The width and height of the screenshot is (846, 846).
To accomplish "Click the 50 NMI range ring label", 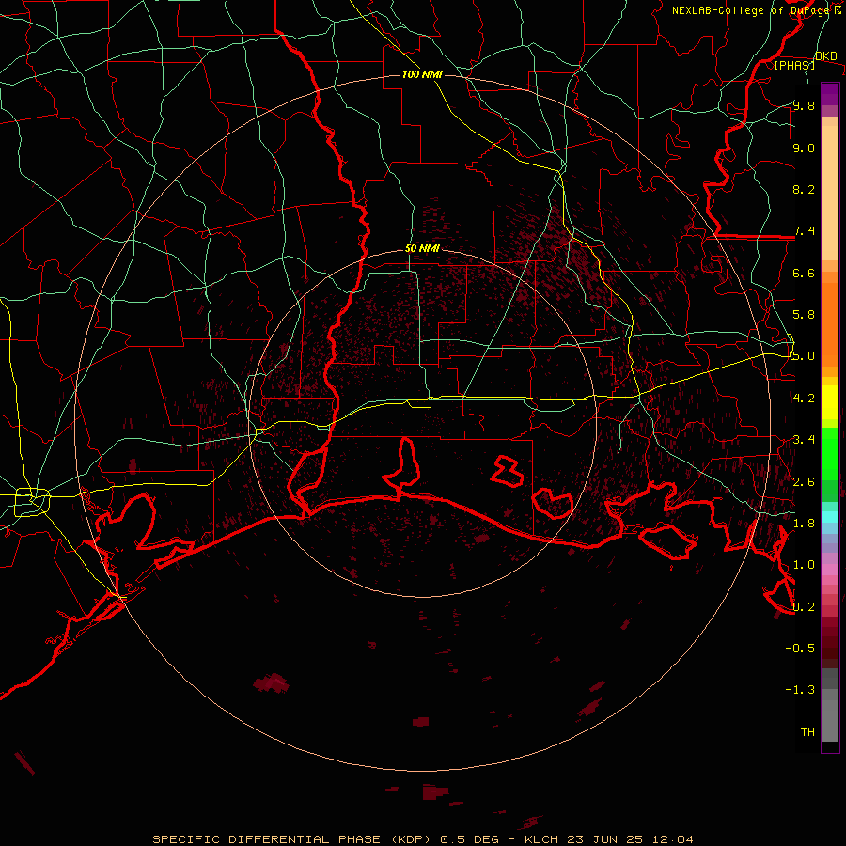I will pos(422,249).
